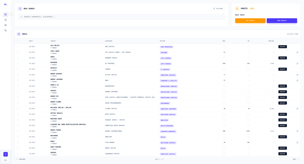Screen dimensions: 304x164
Task: Click the Health Providers sector tag
Action: (x=167, y=126)
